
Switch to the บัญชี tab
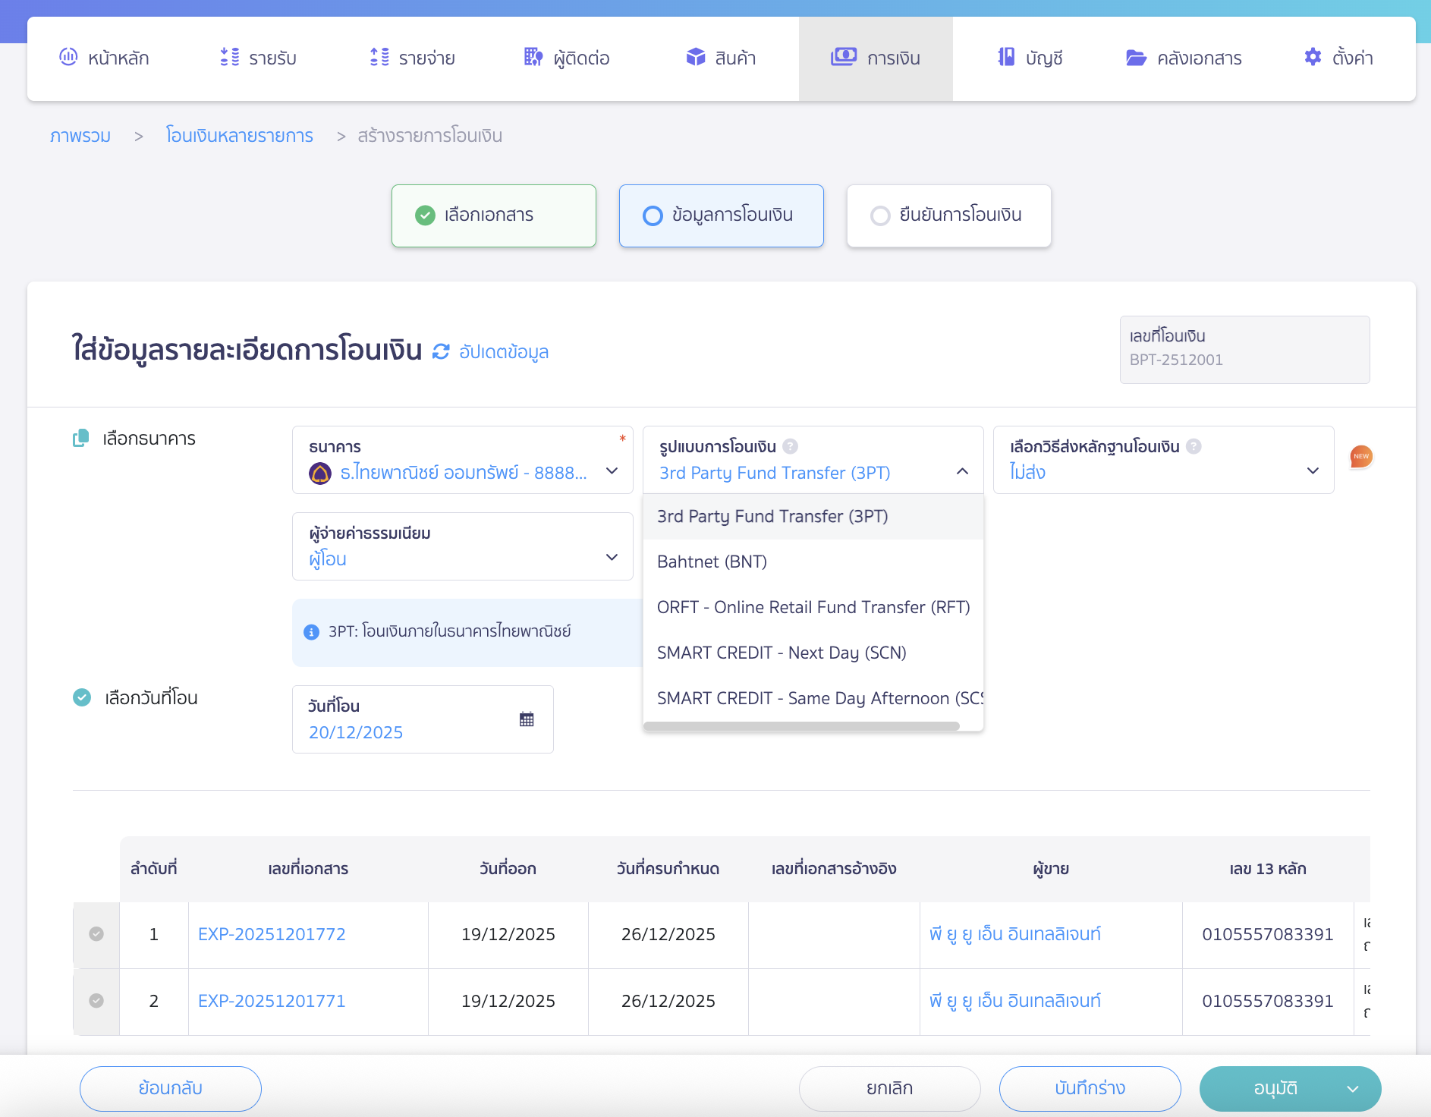point(1030,58)
